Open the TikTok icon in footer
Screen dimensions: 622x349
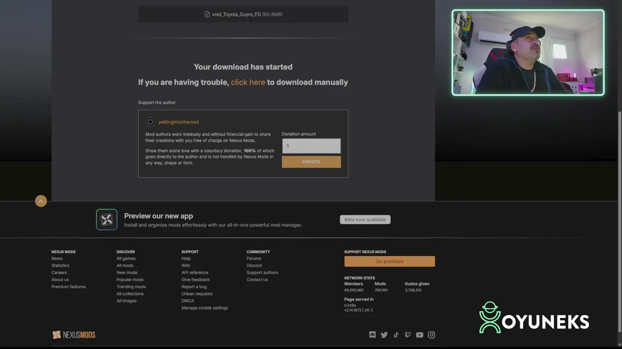click(x=396, y=335)
